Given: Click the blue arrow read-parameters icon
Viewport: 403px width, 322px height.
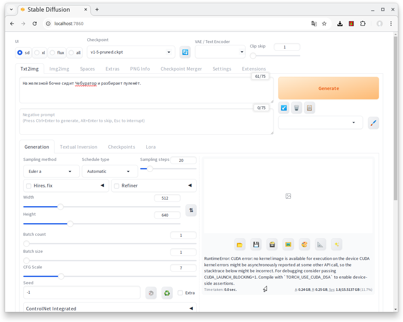Looking at the screenshot, I should 284,108.
